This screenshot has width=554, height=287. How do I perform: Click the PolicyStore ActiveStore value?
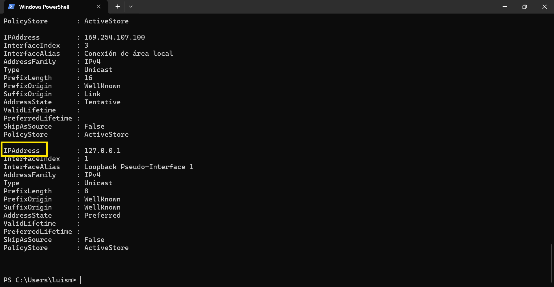(x=106, y=21)
